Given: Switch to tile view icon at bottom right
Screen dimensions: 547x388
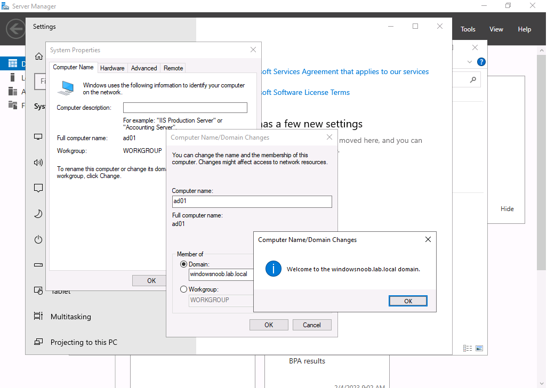Looking at the screenshot, I should point(479,348).
